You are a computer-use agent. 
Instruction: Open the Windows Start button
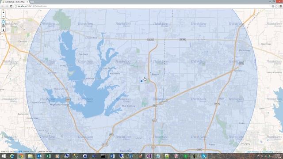[x=4, y=156]
